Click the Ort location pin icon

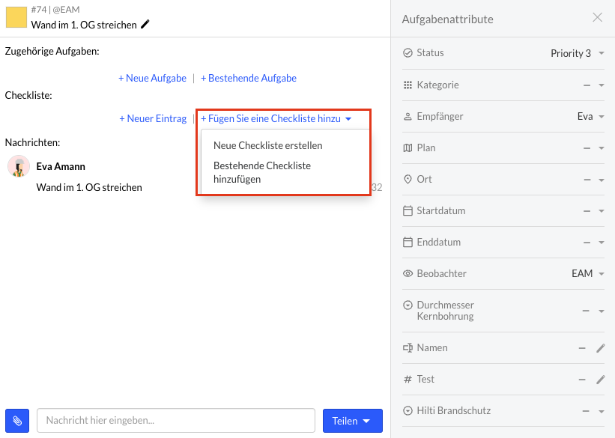tap(408, 179)
